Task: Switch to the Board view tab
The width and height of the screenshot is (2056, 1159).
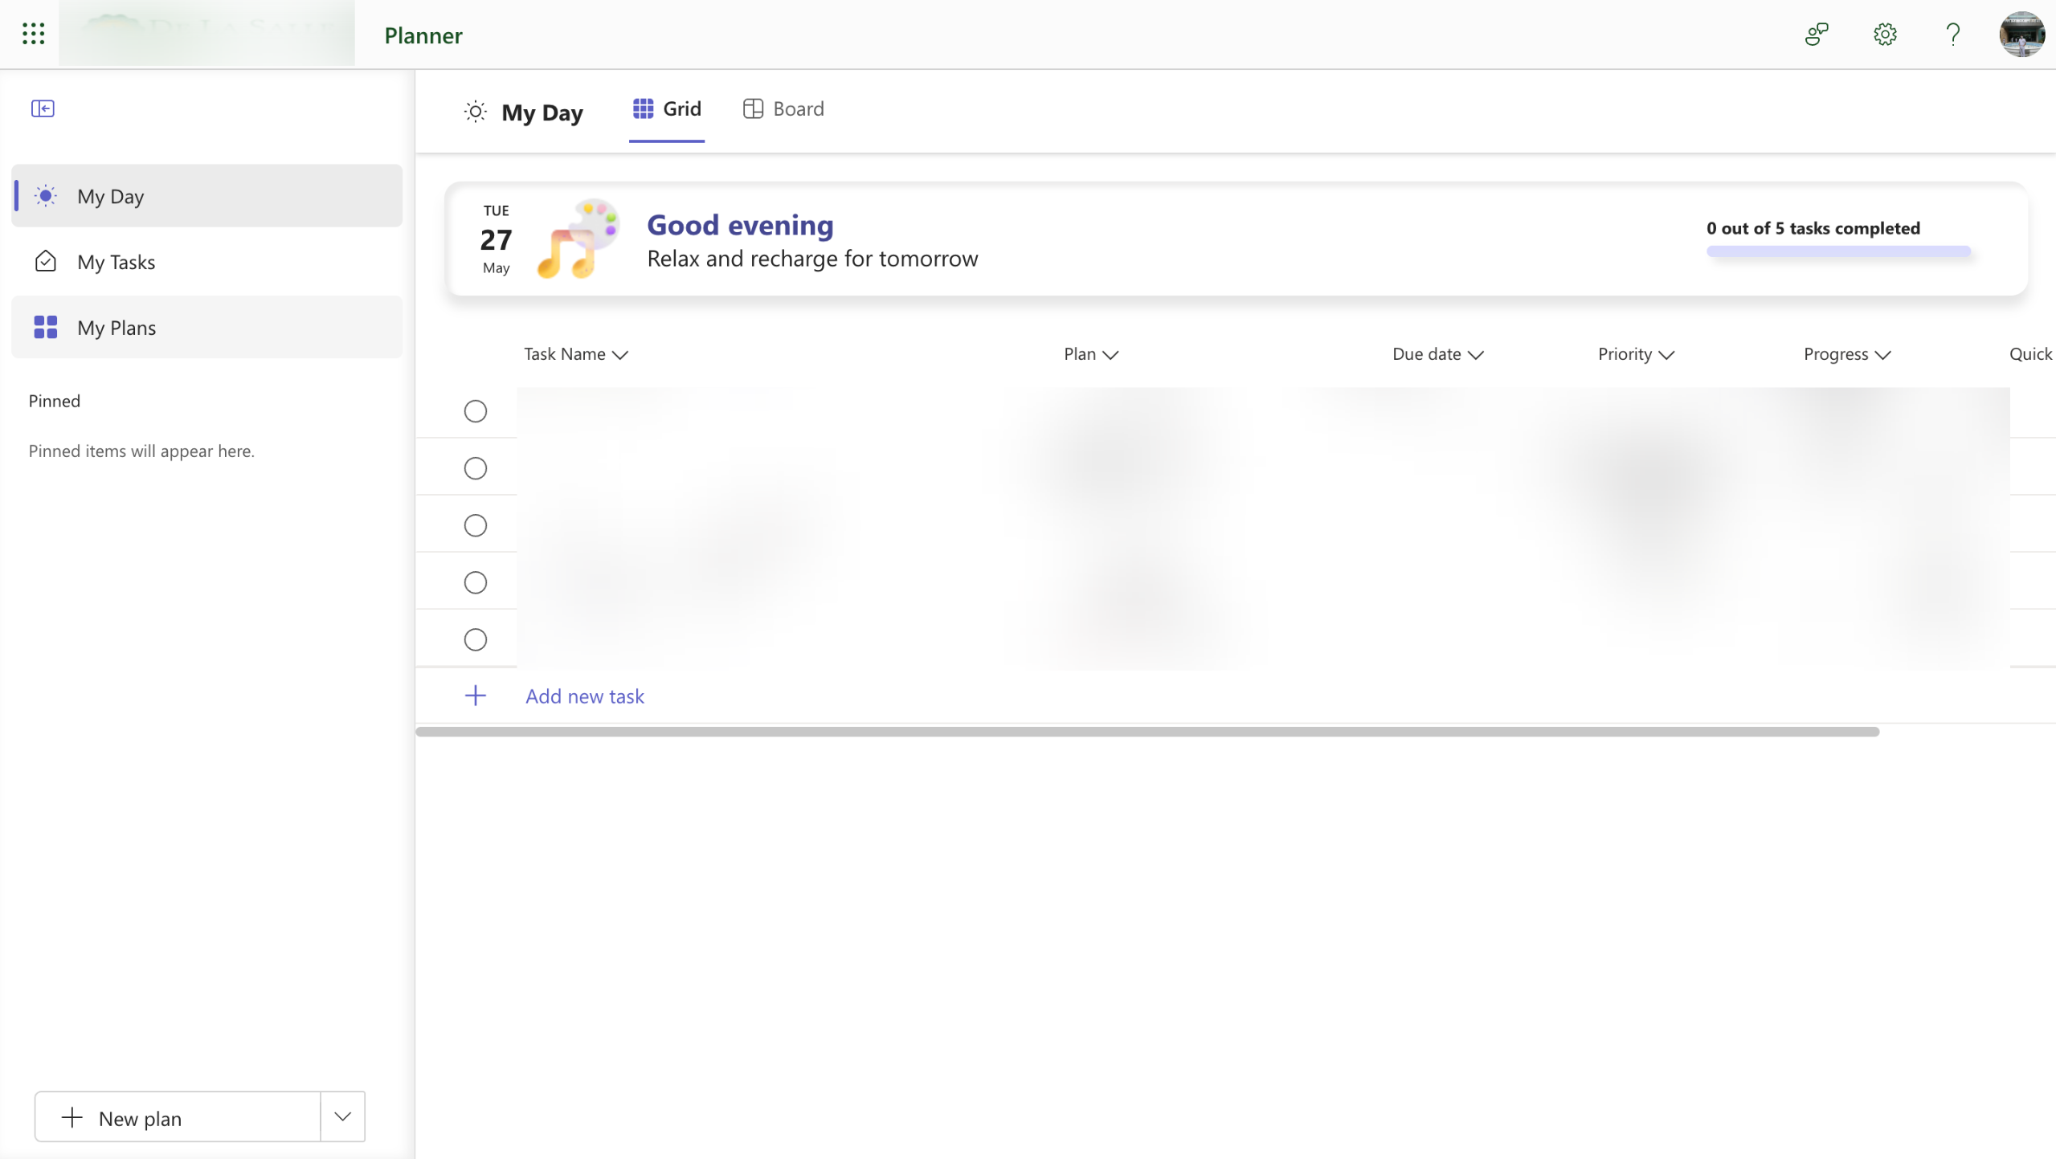Action: [783, 109]
